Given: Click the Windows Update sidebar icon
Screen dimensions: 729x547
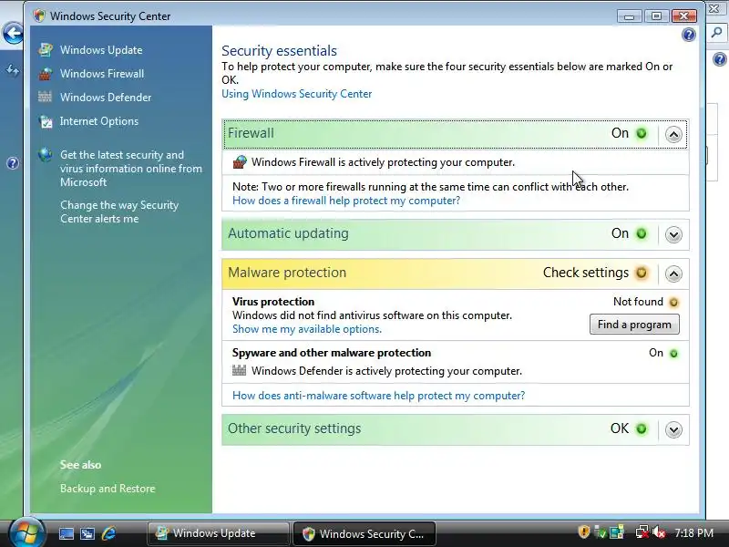Looking at the screenshot, I should tap(45, 50).
